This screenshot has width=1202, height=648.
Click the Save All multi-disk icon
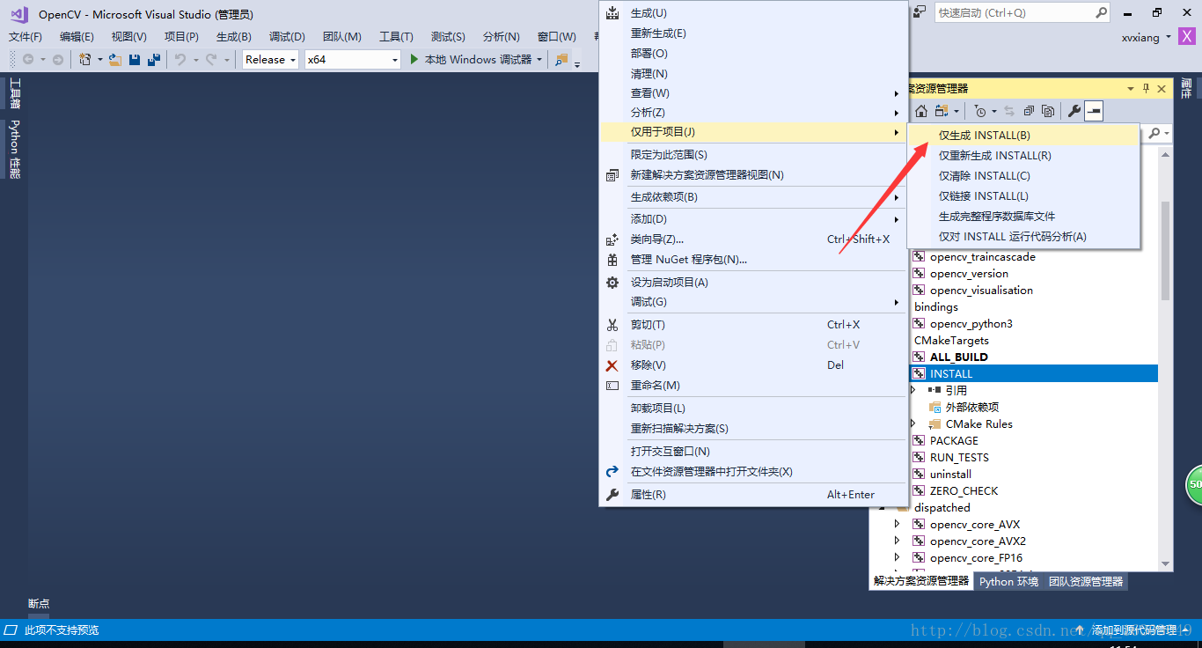point(154,59)
